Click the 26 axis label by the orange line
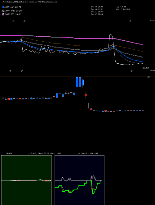The image size is (155, 205). point(148,77)
